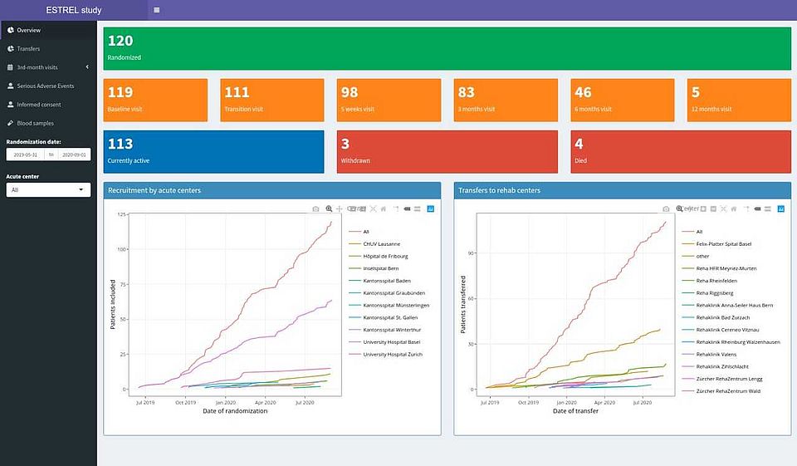Enable compare data on hover in transfers plot
The width and height of the screenshot is (797, 466).
click(769, 208)
